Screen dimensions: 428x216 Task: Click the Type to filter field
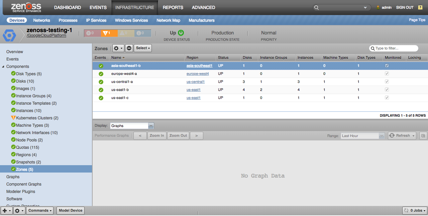394,48
